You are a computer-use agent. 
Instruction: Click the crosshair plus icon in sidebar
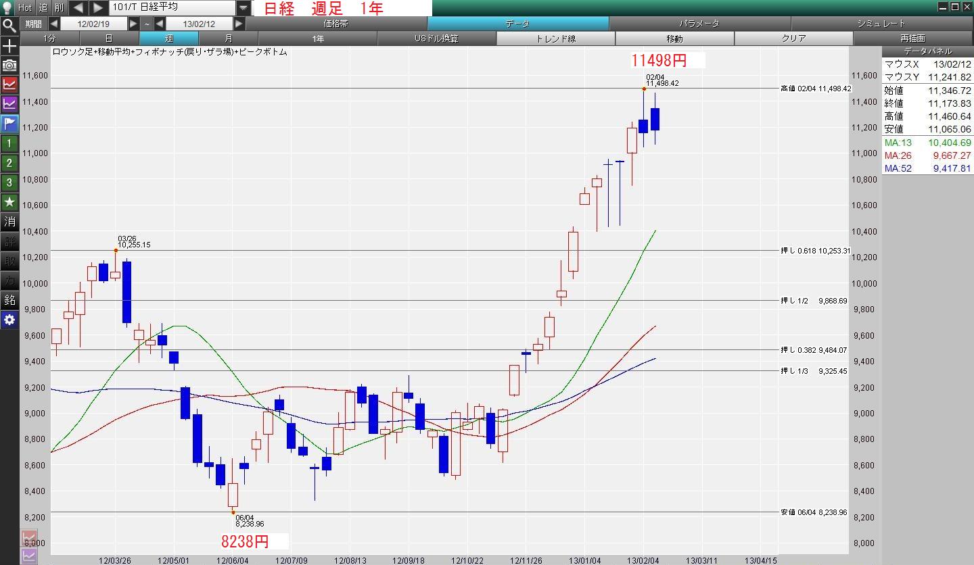(9, 46)
